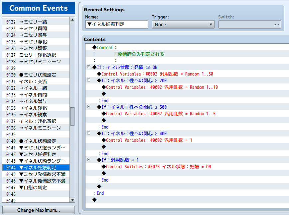This screenshot has height=215, width=289.
Task: Collapse the '性への関心 ≥ 200' branch
Action: pyautogui.click(x=89, y=80)
